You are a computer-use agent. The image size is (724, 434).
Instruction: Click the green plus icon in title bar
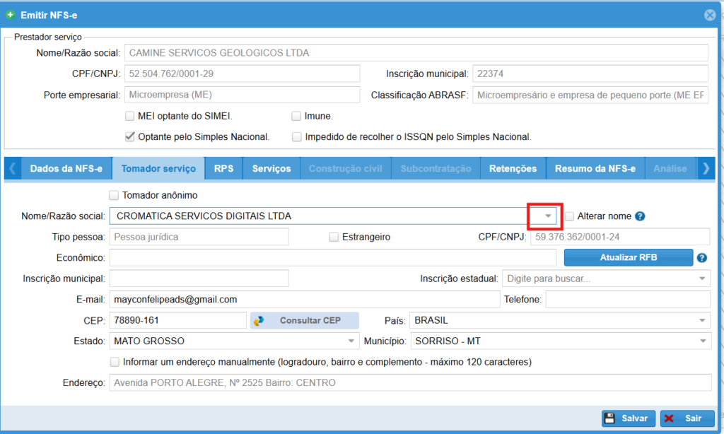[11, 15]
